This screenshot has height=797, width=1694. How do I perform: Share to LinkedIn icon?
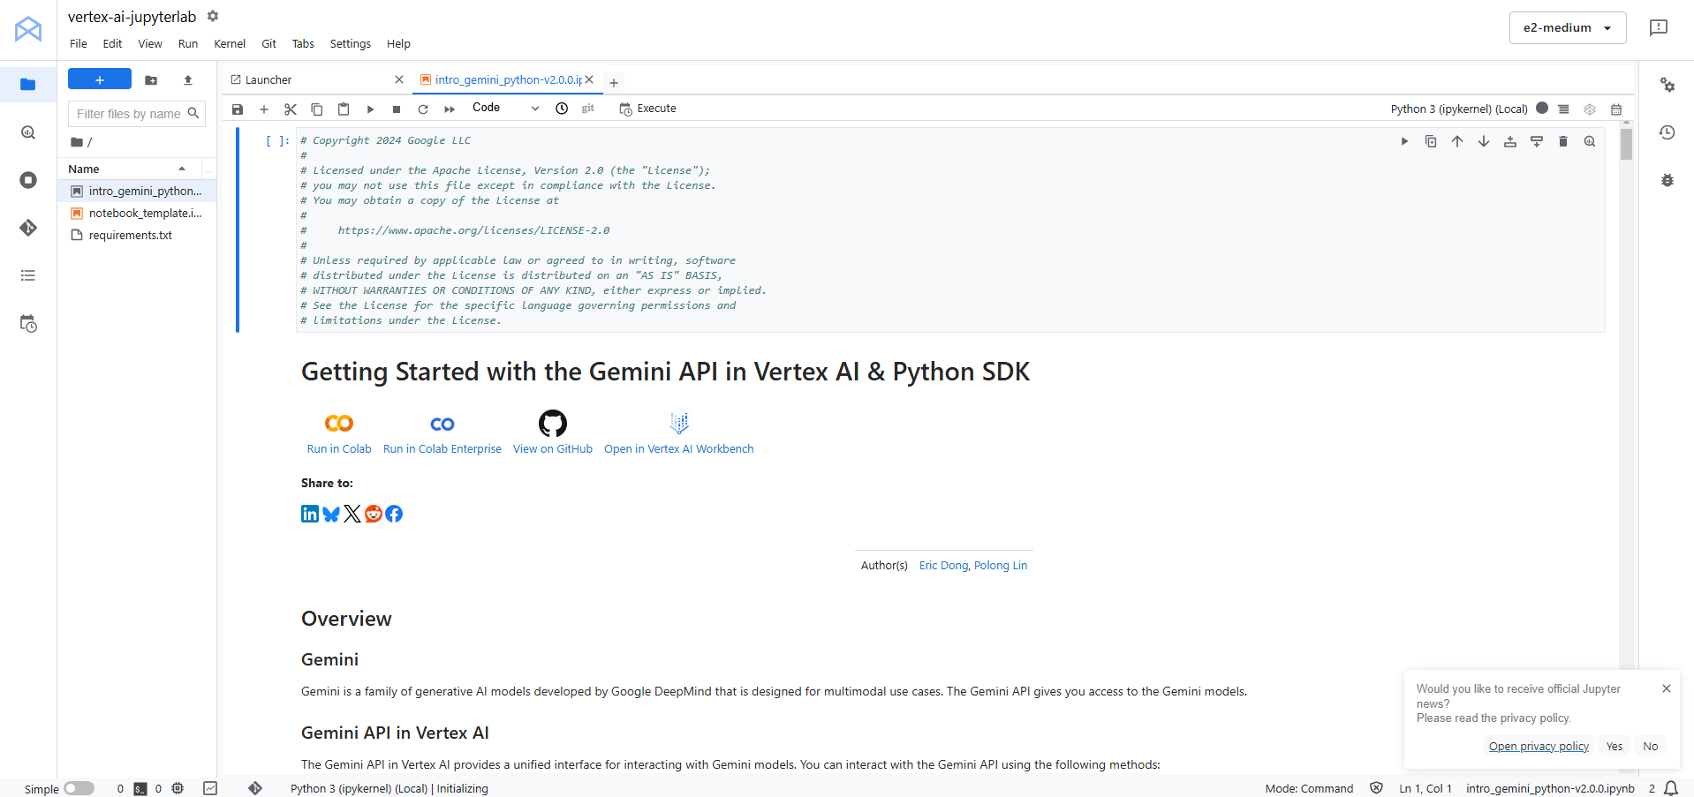click(x=310, y=514)
